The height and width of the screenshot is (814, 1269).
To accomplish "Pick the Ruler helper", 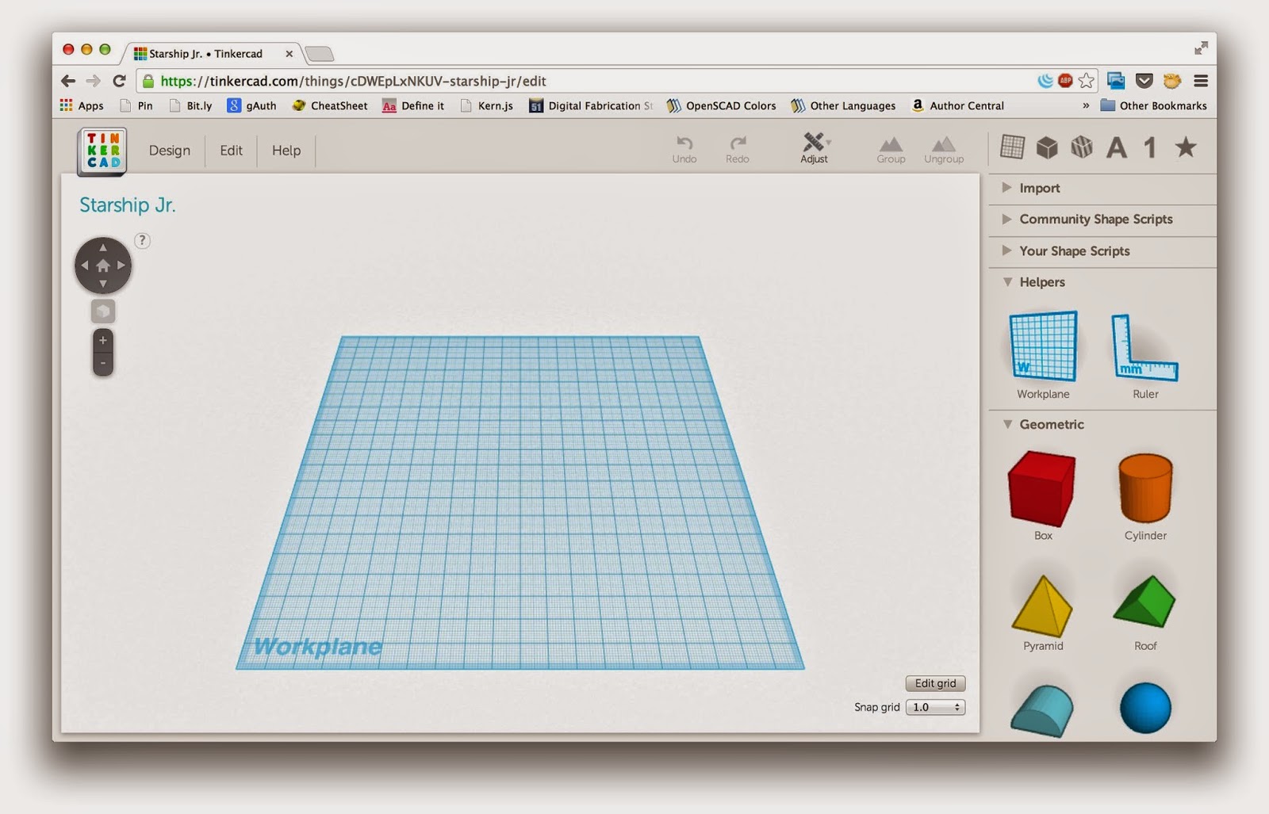I will (x=1145, y=354).
